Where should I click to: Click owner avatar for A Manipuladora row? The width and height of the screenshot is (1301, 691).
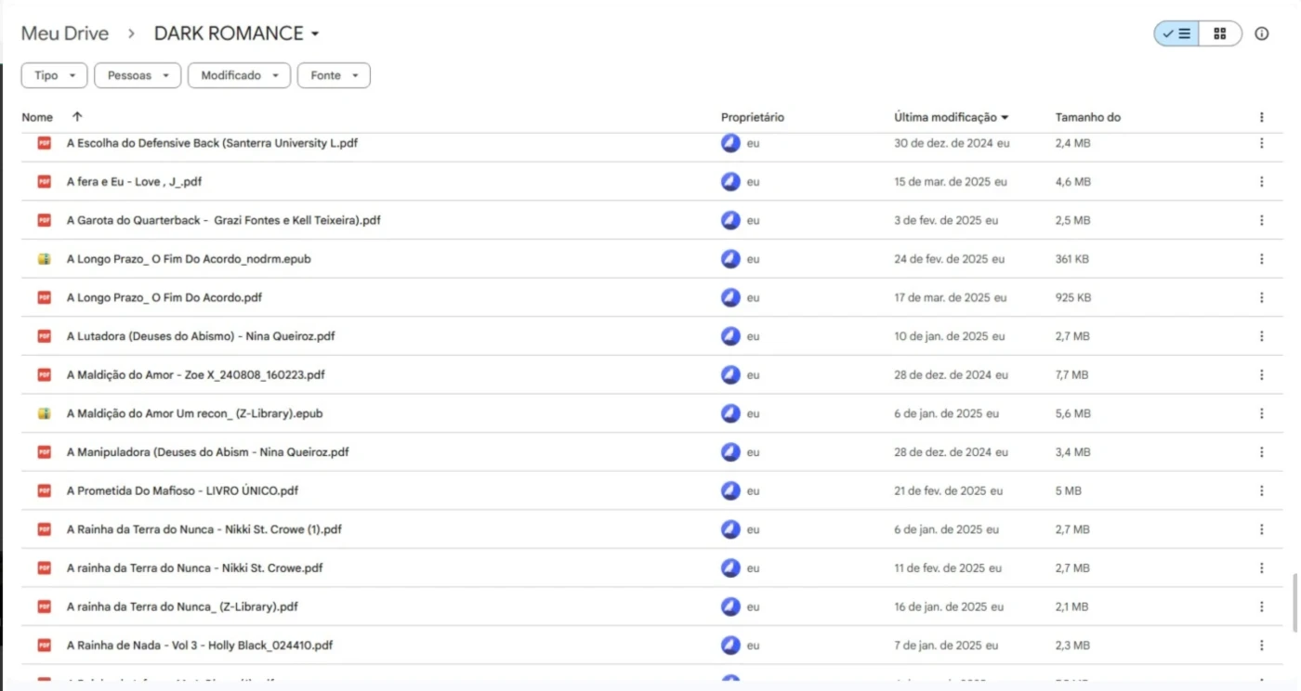click(730, 452)
